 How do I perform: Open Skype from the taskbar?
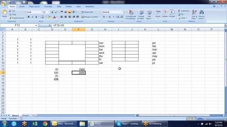[128, 124]
